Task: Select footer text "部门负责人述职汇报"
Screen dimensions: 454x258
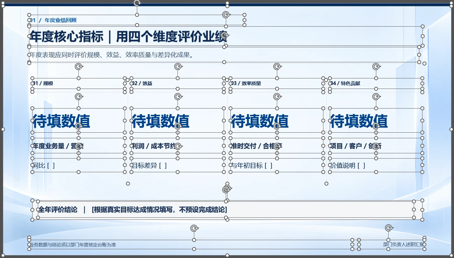Action: (404, 245)
